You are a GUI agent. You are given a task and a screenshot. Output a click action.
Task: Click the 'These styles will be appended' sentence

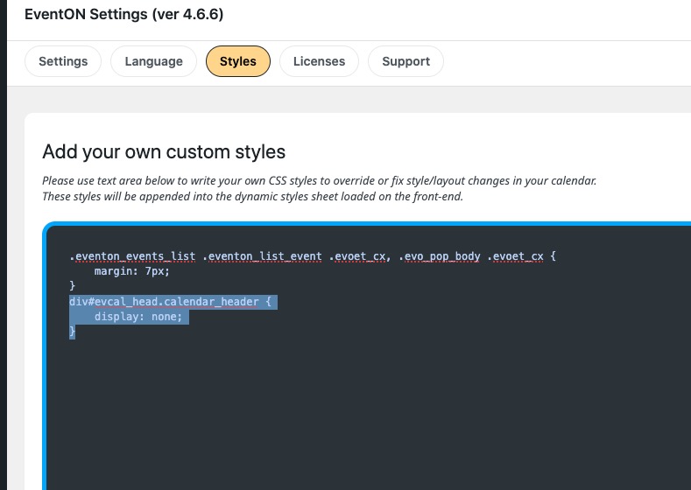(x=252, y=196)
